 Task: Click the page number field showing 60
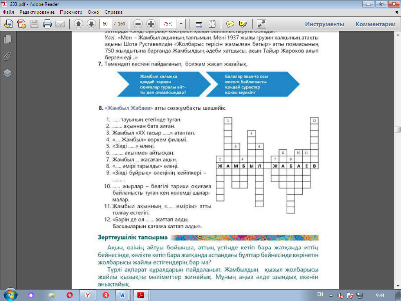pos(105,24)
